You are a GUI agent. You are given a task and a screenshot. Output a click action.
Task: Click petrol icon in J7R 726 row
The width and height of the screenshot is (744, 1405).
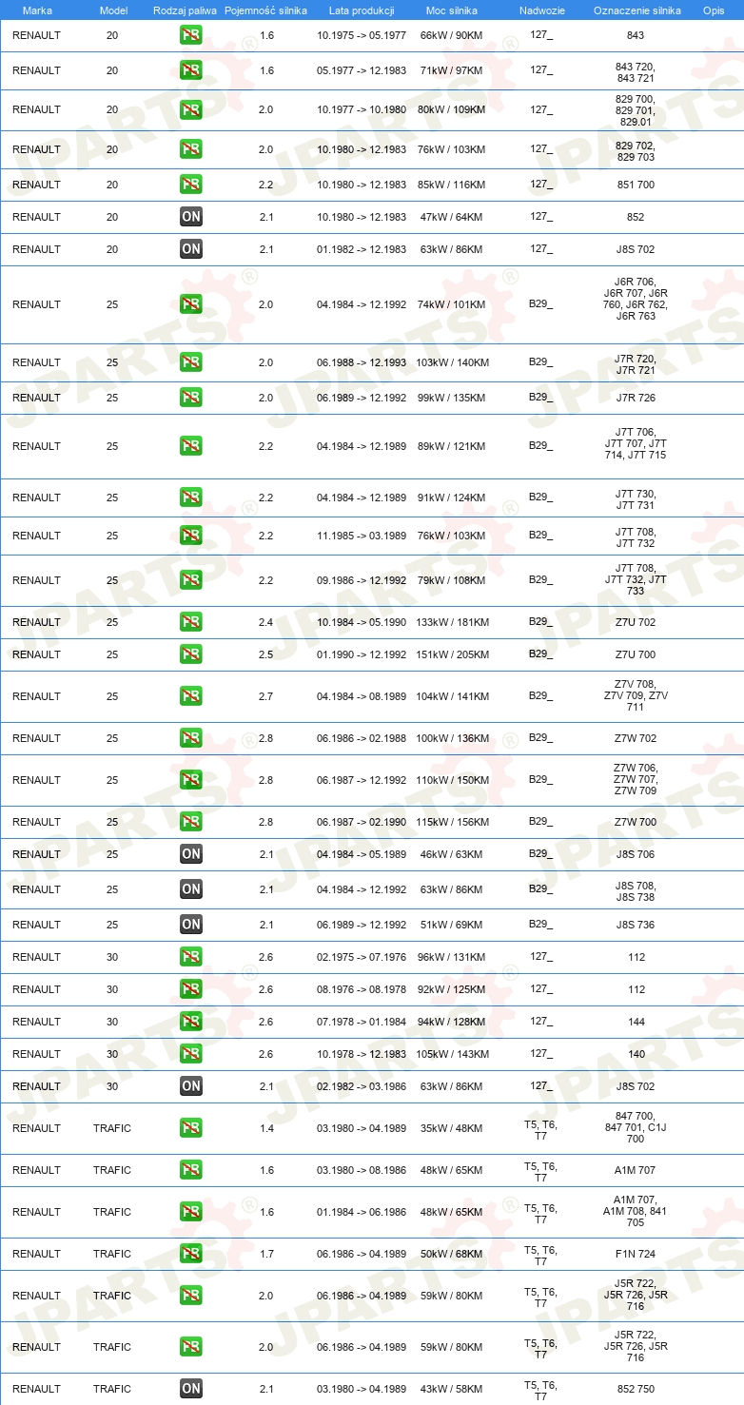(190, 399)
